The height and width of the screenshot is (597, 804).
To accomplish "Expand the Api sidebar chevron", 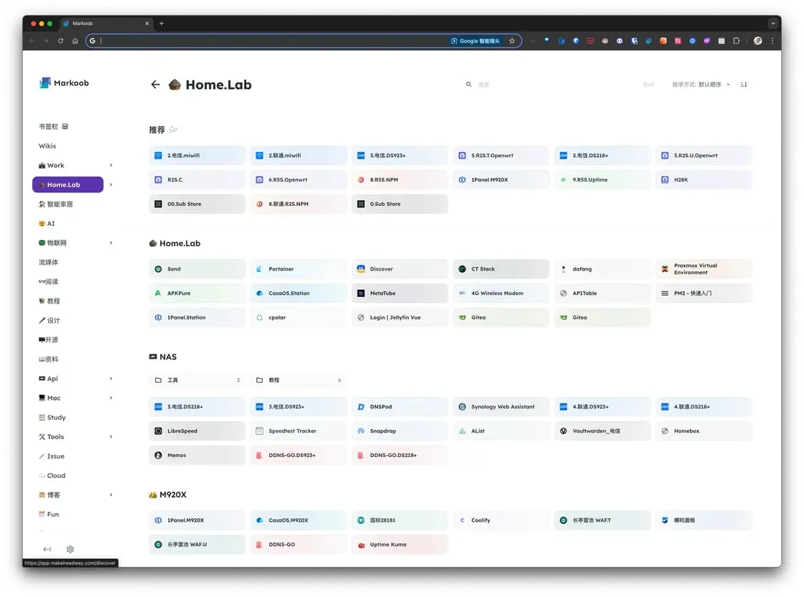I will [x=111, y=379].
